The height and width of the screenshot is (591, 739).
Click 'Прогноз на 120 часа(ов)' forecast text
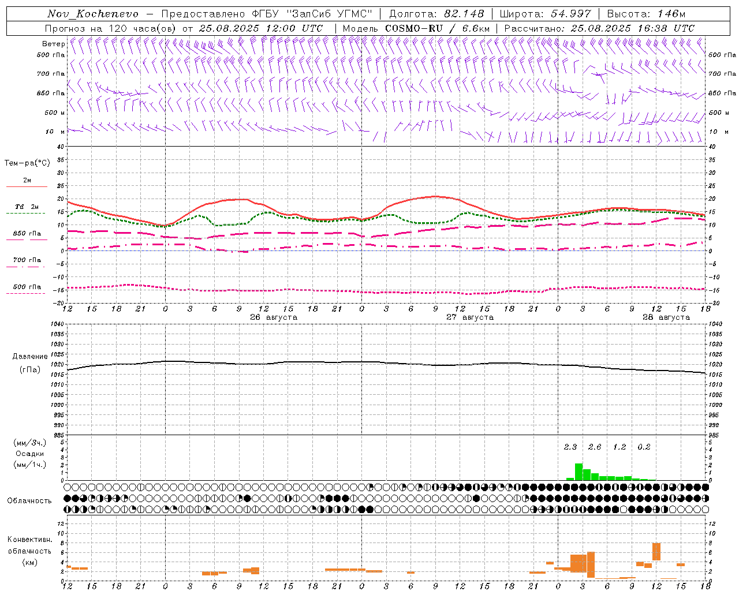tap(111, 28)
